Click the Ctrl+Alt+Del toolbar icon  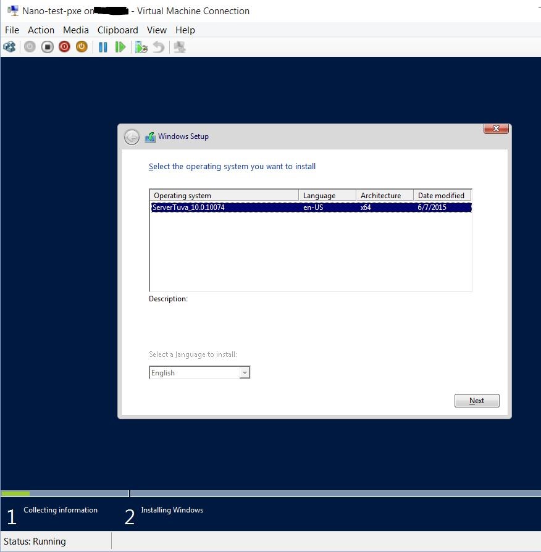pyautogui.click(x=9, y=47)
